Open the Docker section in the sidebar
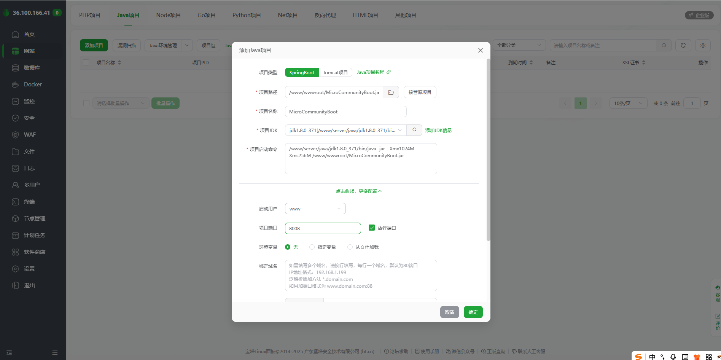 pyautogui.click(x=32, y=84)
